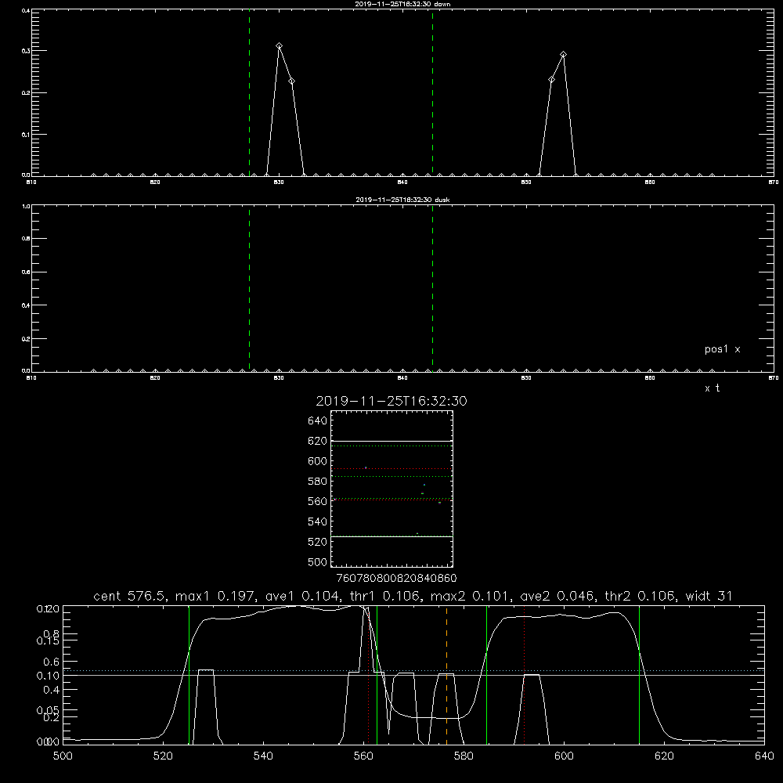Click the '620' y-axis label of small middle plot
The height and width of the screenshot is (783, 783).
pyautogui.click(x=318, y=441)
